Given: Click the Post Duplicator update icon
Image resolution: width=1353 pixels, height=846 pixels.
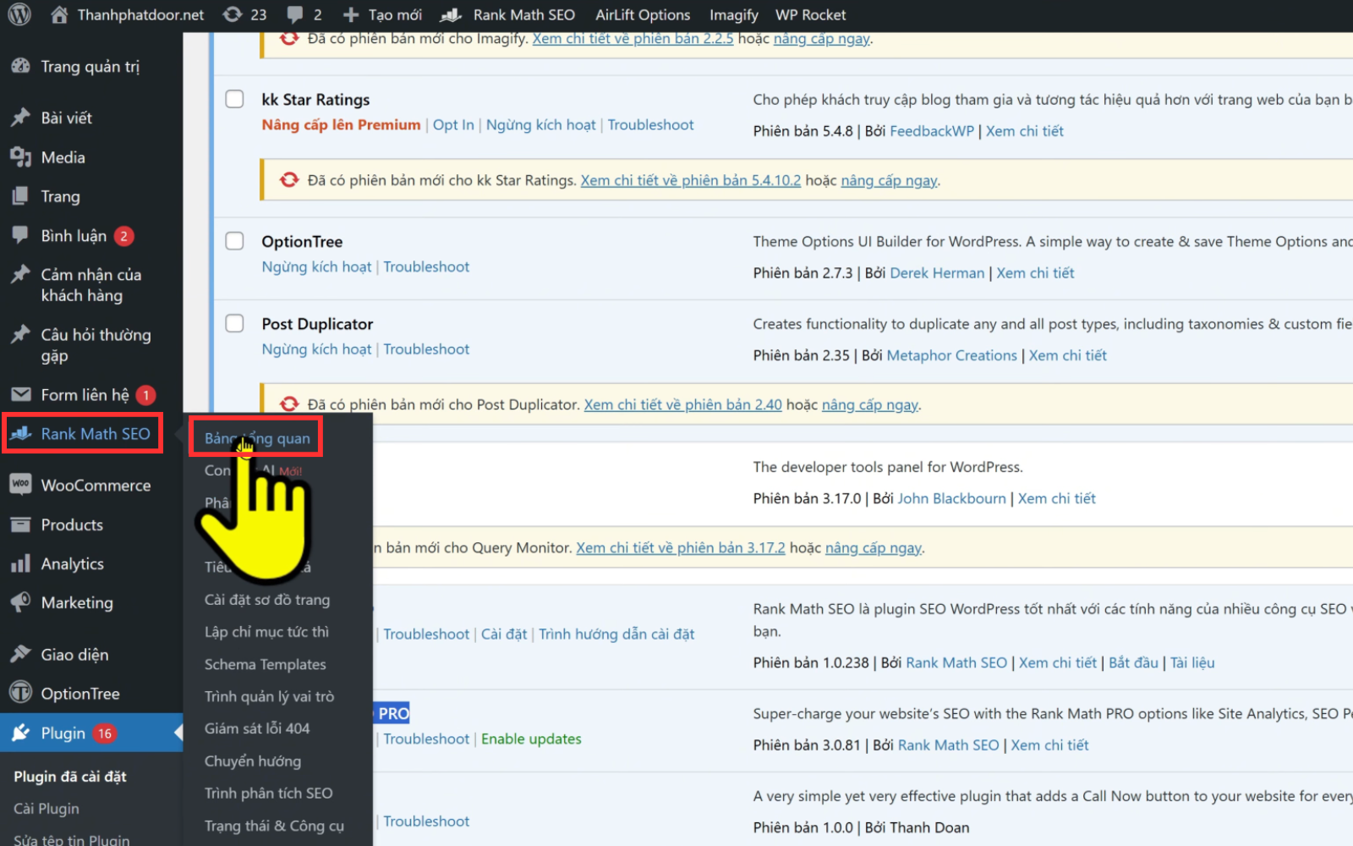Looking at the screenshot, I should (x=289, y=404).
